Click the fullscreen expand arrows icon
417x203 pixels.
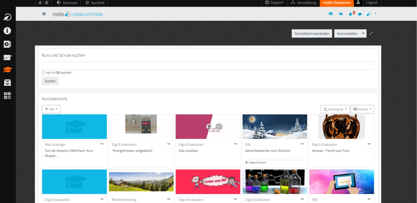coord(371,33)
